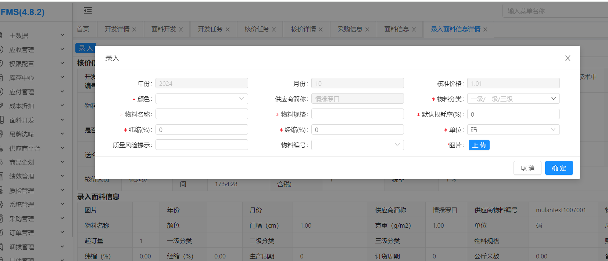Open the 物料分类 cascade dropdown
The height and width of the screenshot is (261, 608).
click(513, 99)
